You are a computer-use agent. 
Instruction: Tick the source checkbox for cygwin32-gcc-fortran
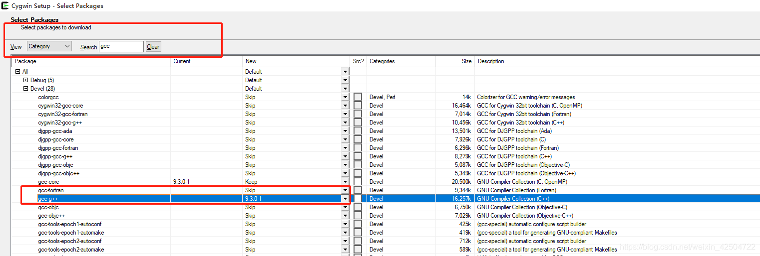(358, 114)
